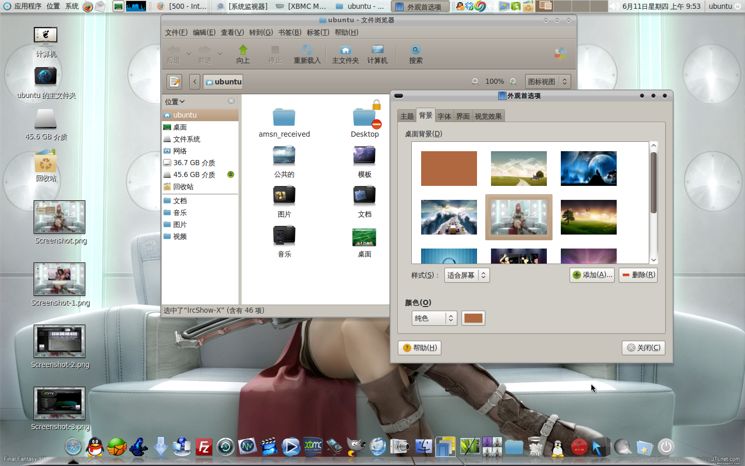Switch to the 视觉效果 tab
745x466 pixels.
point(488,116)
